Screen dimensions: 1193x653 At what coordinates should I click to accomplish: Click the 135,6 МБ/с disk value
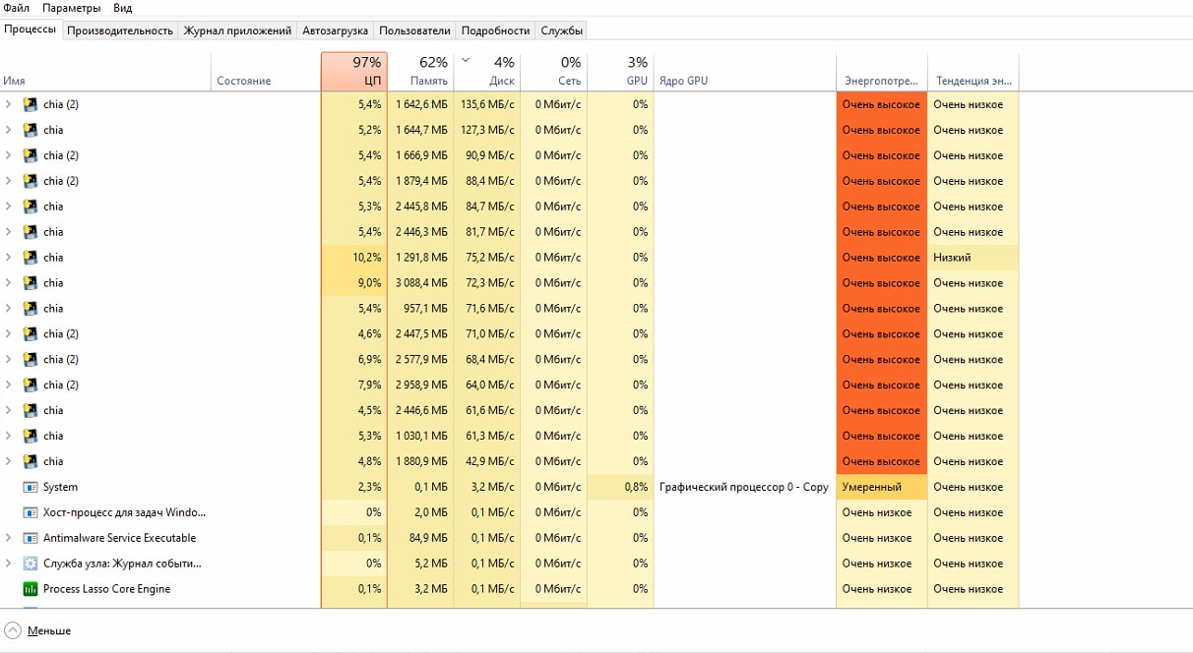[487, 104]
